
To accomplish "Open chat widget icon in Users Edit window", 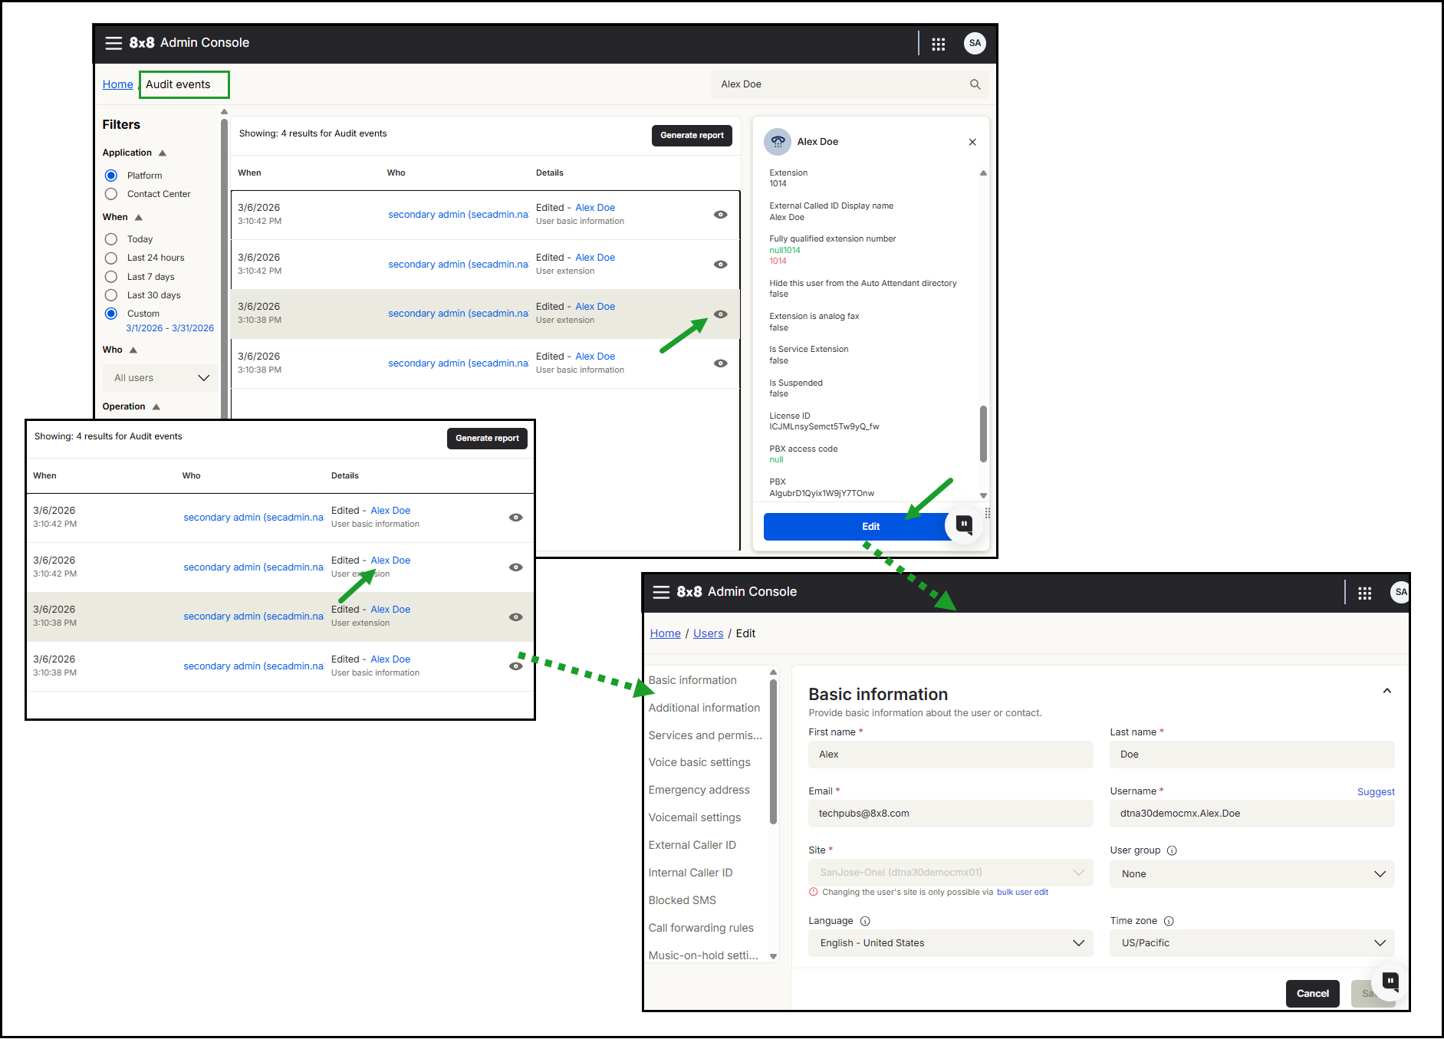I will [x=1390, y=981].
